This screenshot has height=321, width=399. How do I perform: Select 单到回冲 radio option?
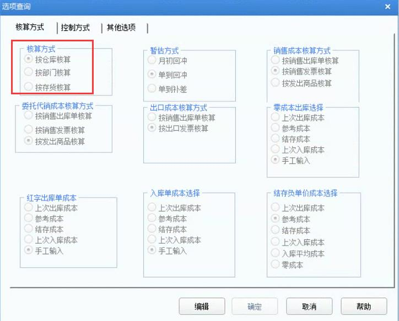(x=152, y=74)
